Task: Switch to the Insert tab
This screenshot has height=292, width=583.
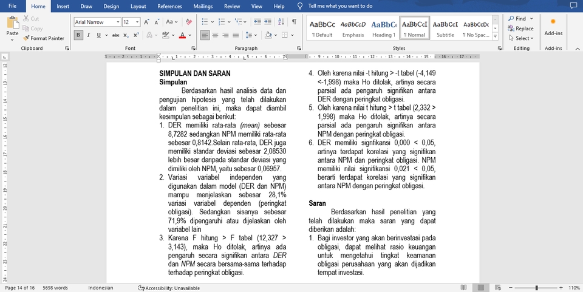Action: [x=63, y=6]
